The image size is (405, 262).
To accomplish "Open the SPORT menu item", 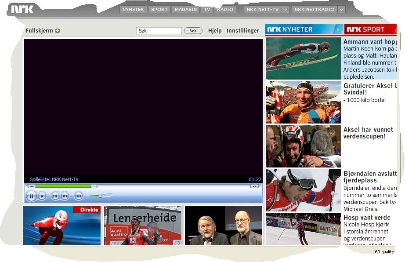I will pyautogui.click(x=159, y=9).
